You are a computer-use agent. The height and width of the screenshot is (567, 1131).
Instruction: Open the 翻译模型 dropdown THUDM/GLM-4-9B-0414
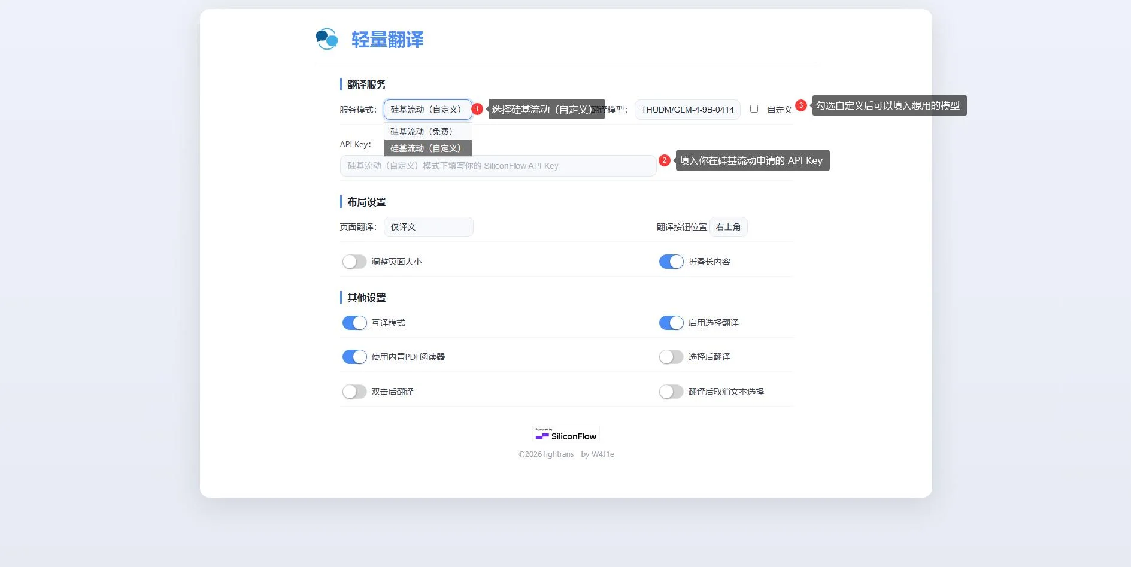687,110
